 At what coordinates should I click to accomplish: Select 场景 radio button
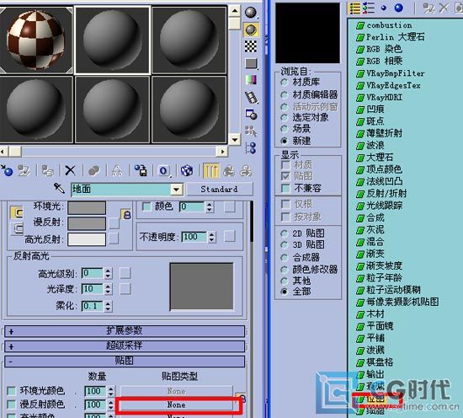pos(284,129)
